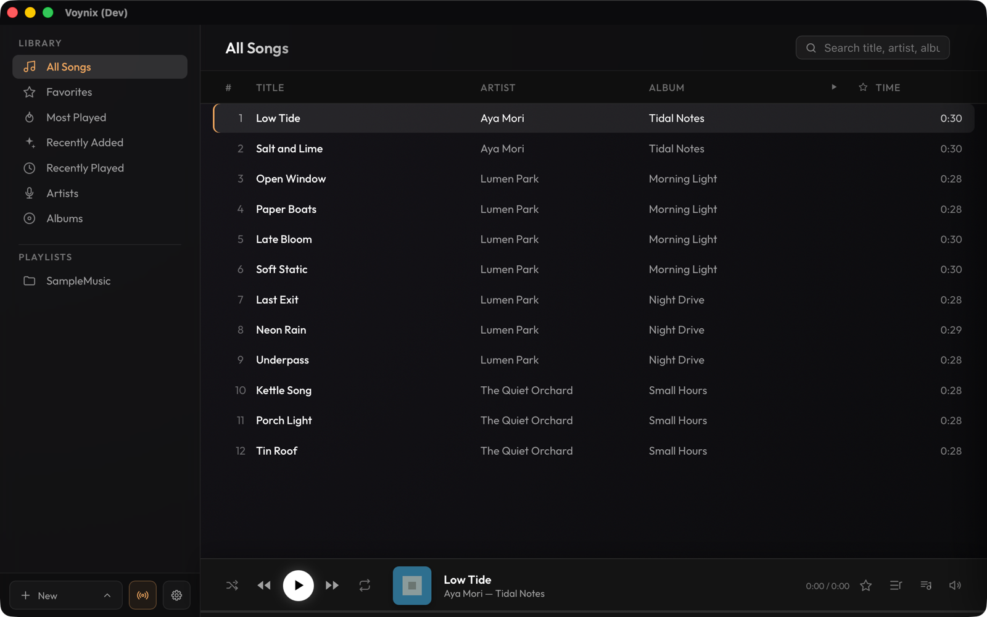Sort by the ARTIST column header
The width and height of the screenshot is (987, 617).
tap(498, 88)
